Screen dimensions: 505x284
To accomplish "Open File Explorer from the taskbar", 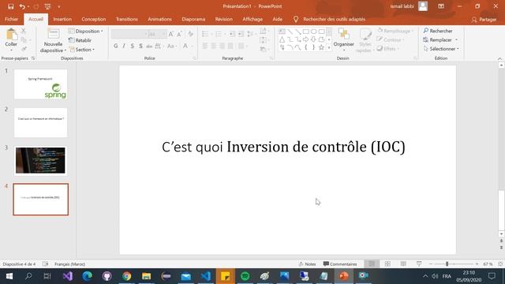I will [147, 276].
